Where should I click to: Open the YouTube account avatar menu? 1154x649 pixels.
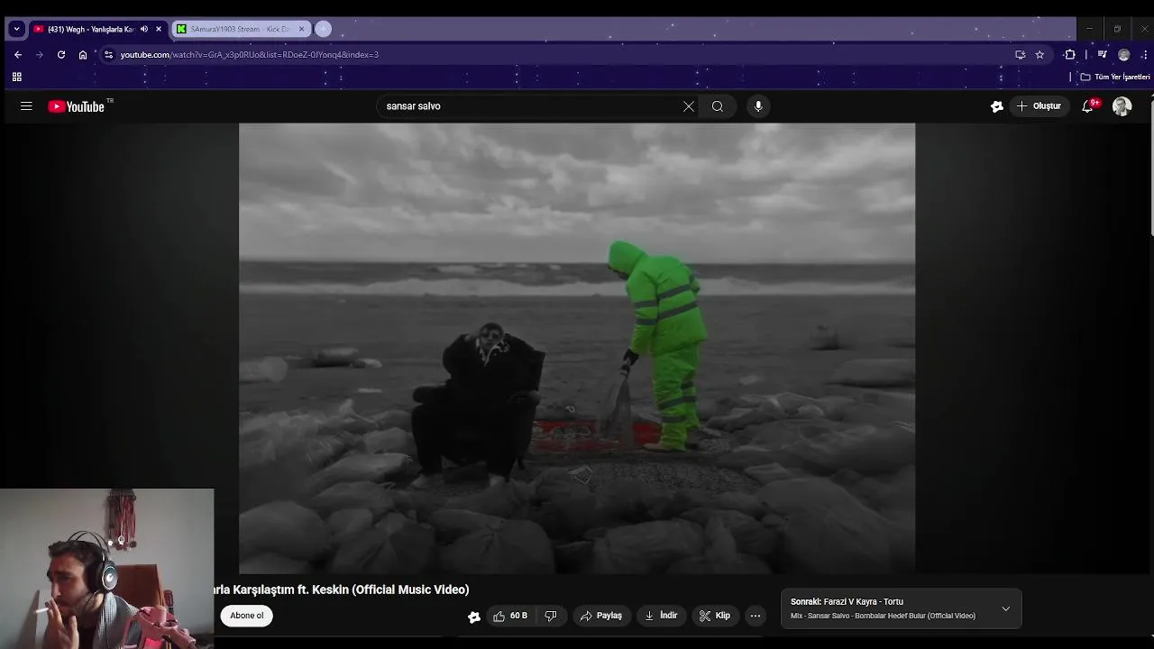click(x=1122, y=106)
